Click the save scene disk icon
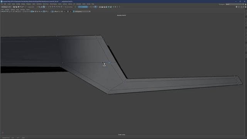The image size is (247, 139). tap(19, 7)
